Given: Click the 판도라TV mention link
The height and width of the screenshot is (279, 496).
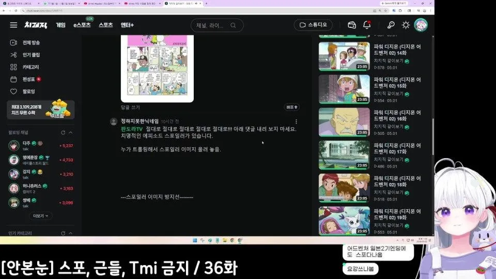Looking at the screenshot, I should (132, 129).
